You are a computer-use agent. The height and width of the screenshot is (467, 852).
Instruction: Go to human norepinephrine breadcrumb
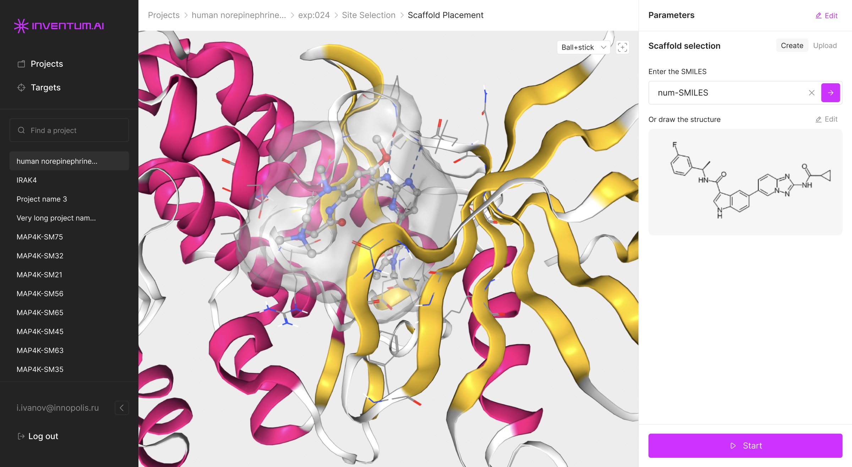239,15
